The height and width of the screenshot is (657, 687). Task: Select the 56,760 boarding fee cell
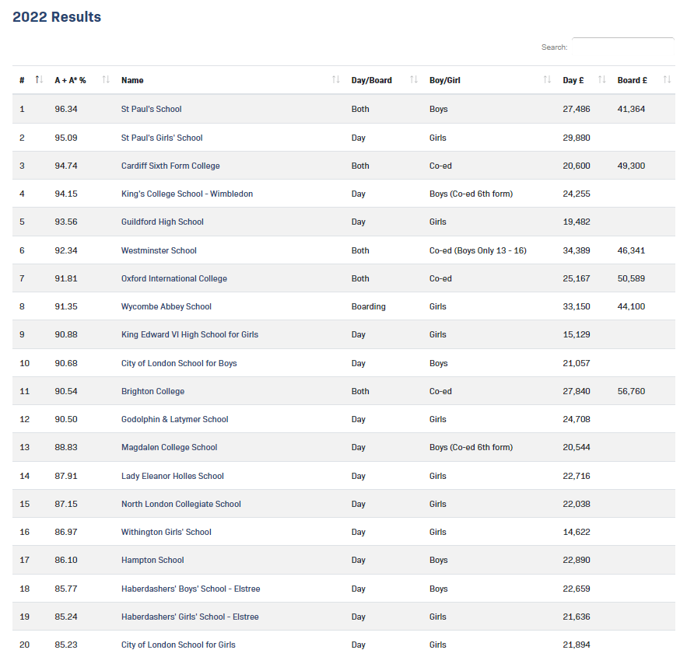[631, 392]
